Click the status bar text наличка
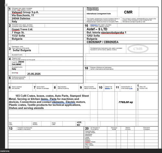The width and height of the screenshot is (162, 153). pyautogui.click(x=5, y=151)
